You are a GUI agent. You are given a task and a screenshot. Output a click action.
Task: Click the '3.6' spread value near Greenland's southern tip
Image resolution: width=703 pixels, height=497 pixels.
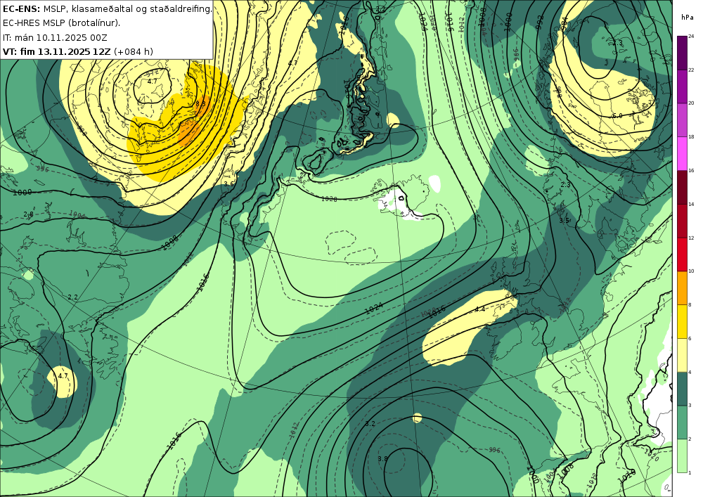228,183
